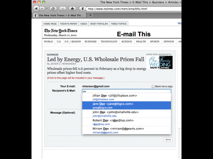Choose John Doe from the suggestions
The width and height of the screenshot is (213, 159).
click(126, 114)
